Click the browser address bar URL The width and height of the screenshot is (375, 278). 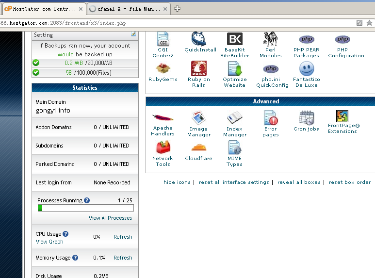click(63, 23)
